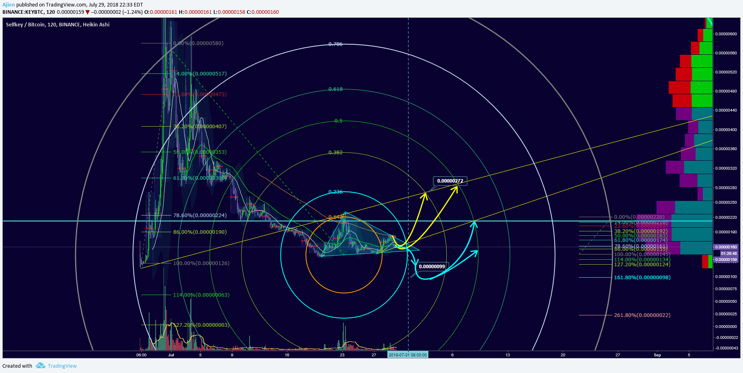Screen dimensions: 743x373
Task: Select the 0.00000272 price callout label
Action: point(450,181)
